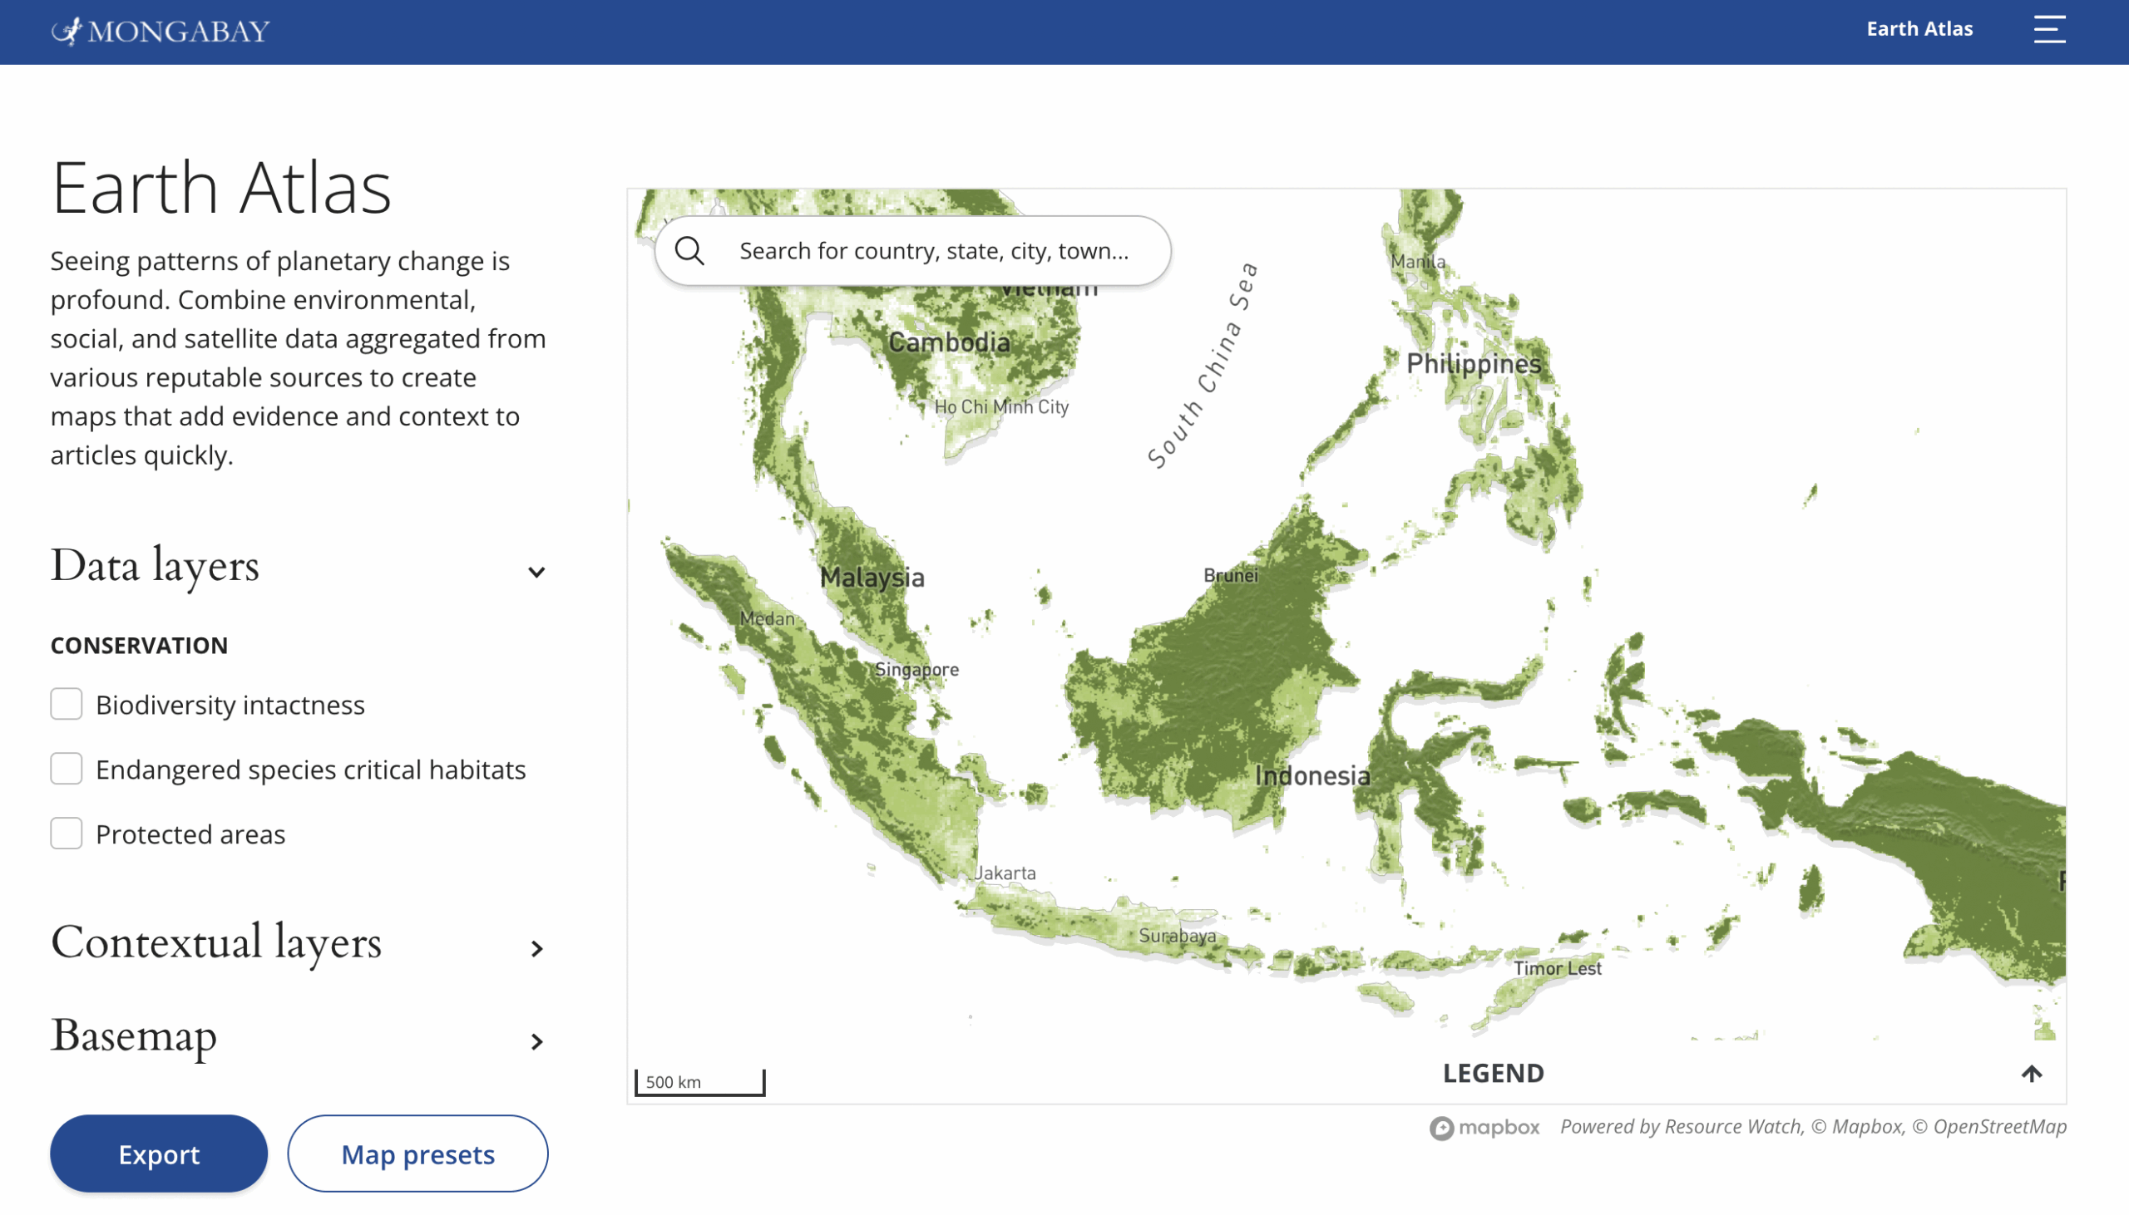The width and height of the screenshot is (2129, 1215).
Task: Expand the legend with the up arrow
Action: click(x=2032, y=1073)
